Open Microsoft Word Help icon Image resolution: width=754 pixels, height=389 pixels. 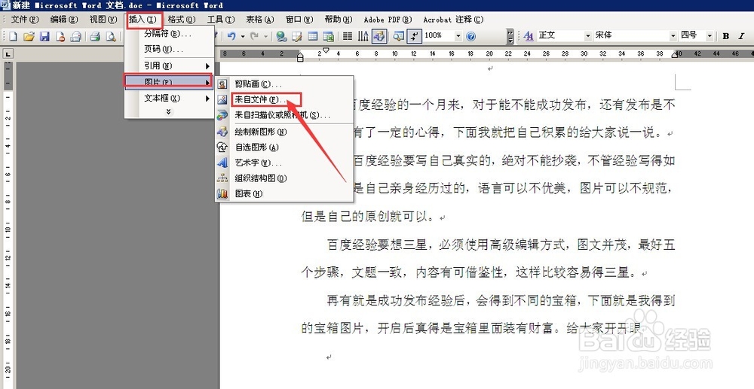470,36
